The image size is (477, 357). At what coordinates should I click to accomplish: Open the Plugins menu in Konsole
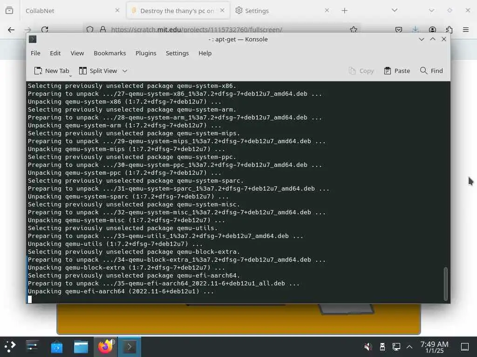pos(146,53)
